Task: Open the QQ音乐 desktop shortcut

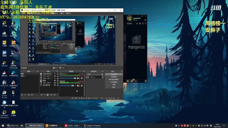Action: 13,113
